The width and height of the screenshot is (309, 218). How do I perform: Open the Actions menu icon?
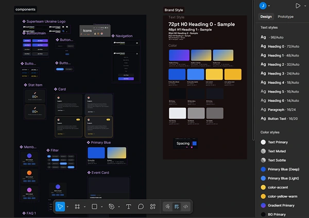(153, 207)
